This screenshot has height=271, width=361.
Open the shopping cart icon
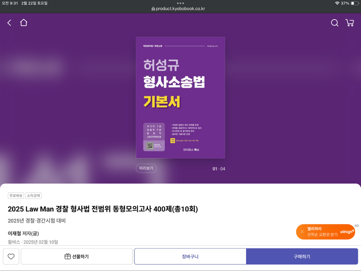coord(350,23)
